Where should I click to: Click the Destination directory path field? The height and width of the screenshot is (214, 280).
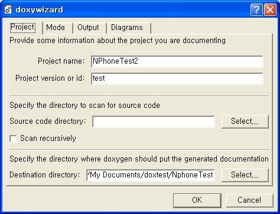coord(151,175)
